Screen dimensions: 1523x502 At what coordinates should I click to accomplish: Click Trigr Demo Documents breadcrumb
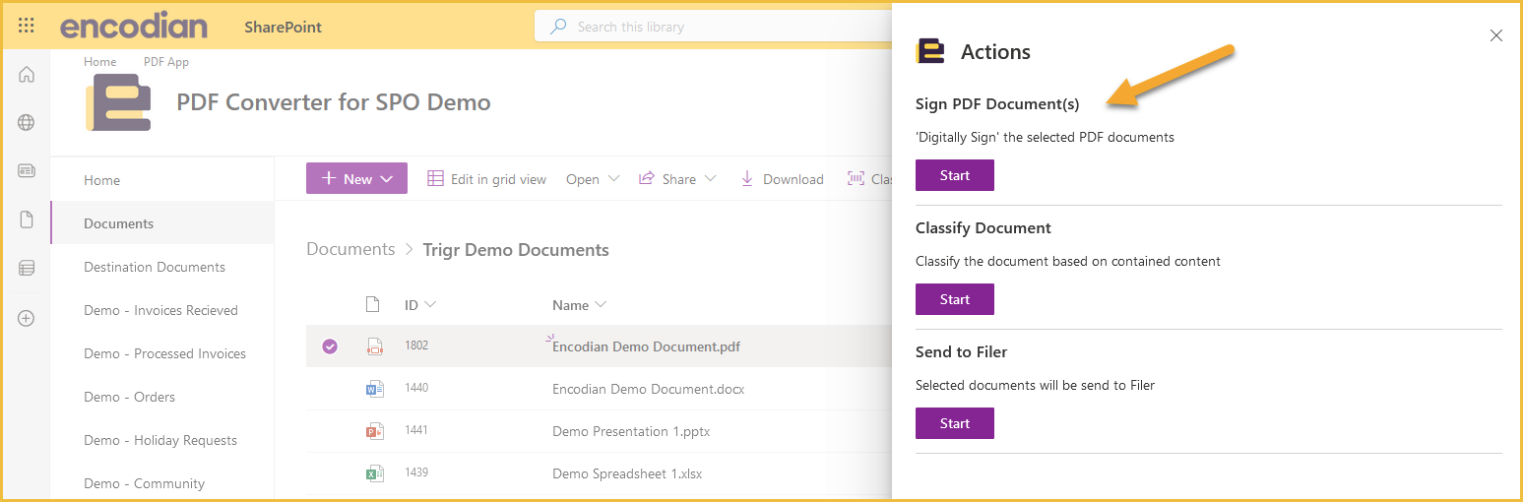(x=516, y=250)
